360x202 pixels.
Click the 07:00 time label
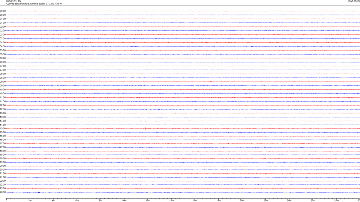(x=3, y=66)
